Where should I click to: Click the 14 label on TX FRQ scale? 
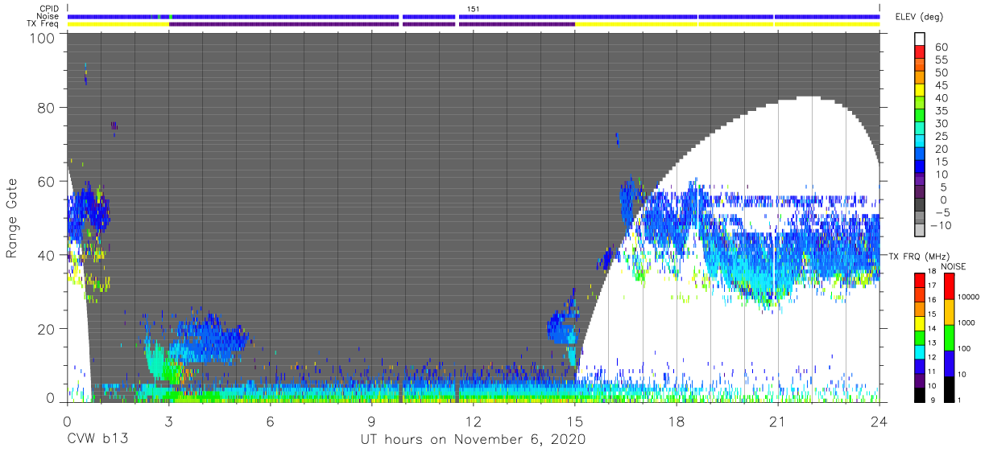pos(932,329)
